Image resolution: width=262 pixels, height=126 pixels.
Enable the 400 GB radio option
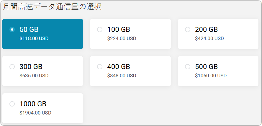click(100, 67)
